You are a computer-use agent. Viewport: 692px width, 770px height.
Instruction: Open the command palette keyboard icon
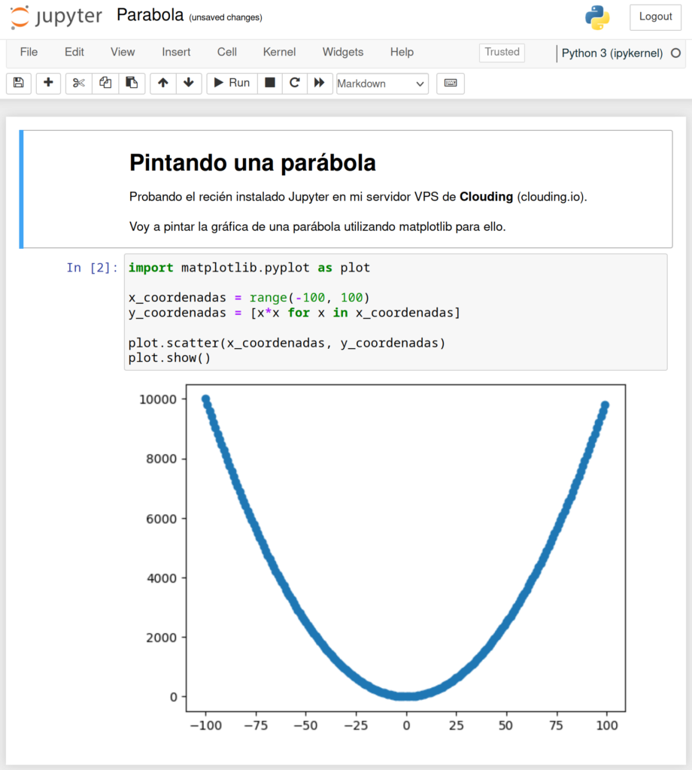pyautogui.click(x=451, y=83)
